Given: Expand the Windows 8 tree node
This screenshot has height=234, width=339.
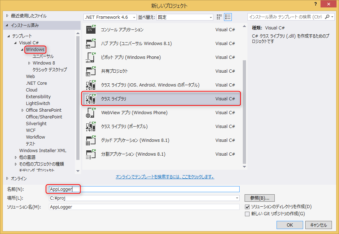Looking at the screenshot, I should click(29, 63).
